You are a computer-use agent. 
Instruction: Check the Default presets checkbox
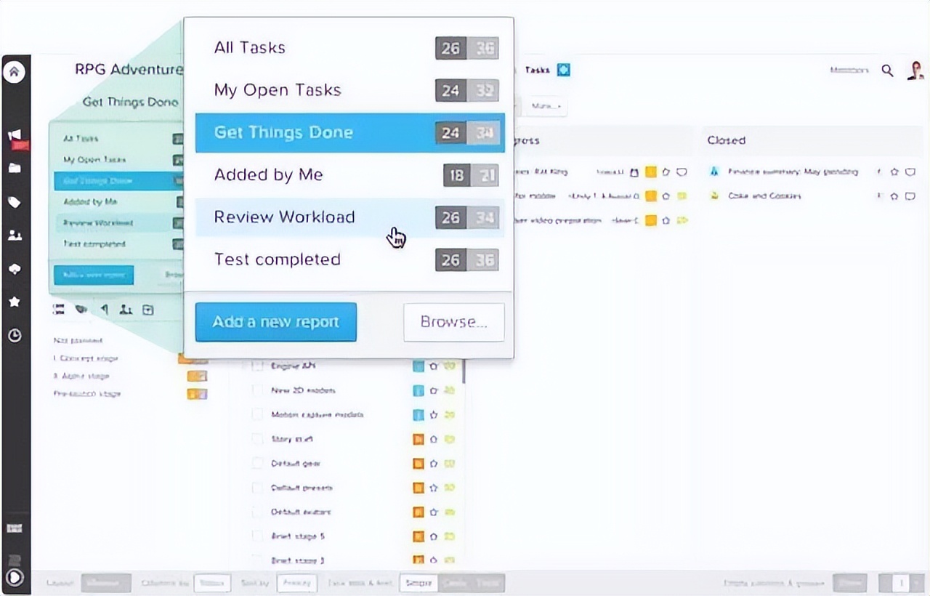257,487
